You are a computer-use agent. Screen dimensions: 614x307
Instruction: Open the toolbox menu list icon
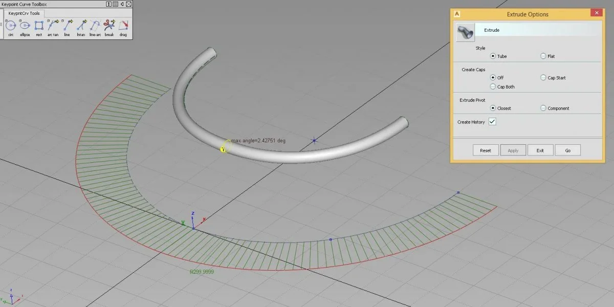pos(116,4)
